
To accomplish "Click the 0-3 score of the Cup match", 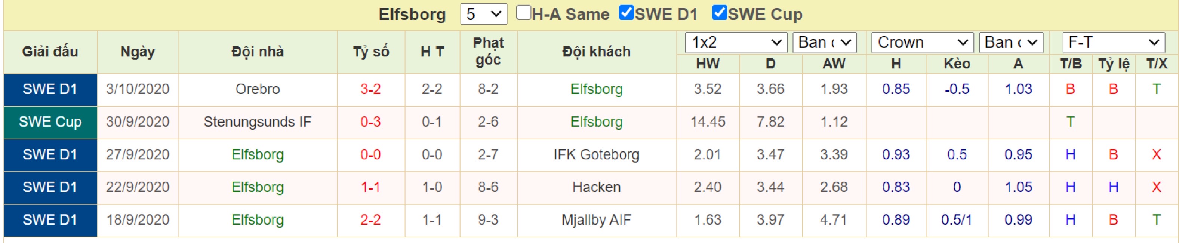I will click(371, 122).
